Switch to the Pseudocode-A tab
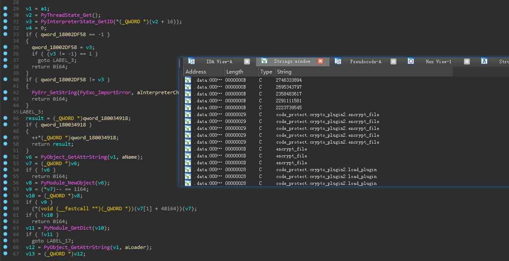This screenshot has height=261, width=509. click(366, 61)
